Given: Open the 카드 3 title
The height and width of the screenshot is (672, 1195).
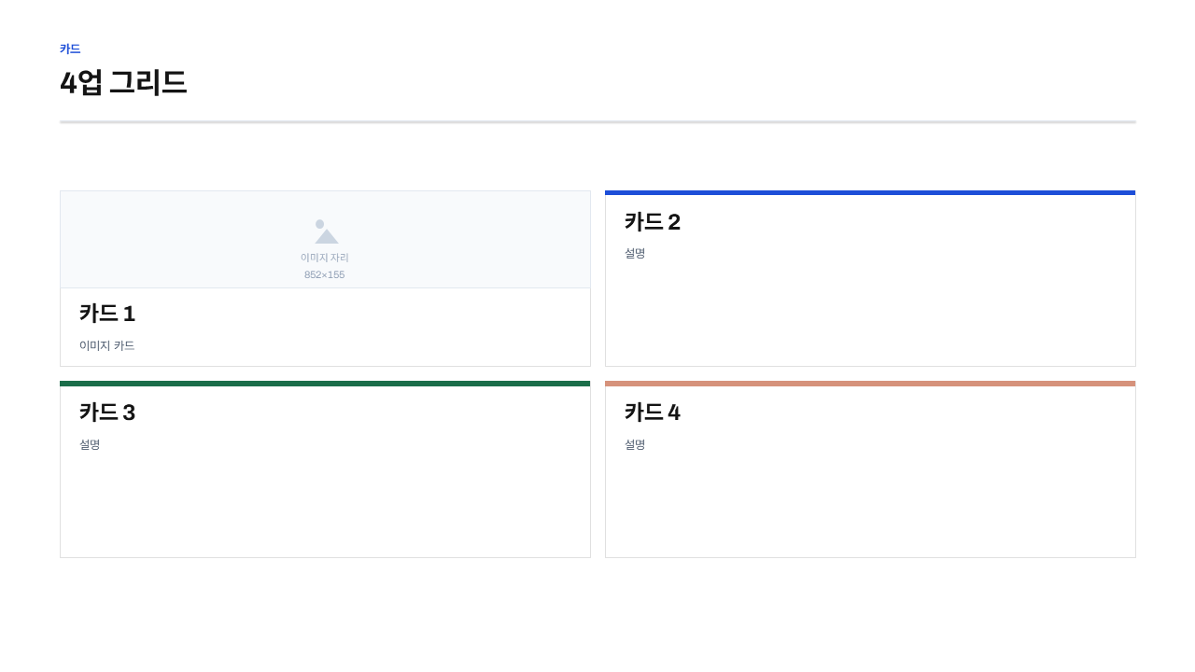Looking at the screenshot, I should tap(107, 413).
